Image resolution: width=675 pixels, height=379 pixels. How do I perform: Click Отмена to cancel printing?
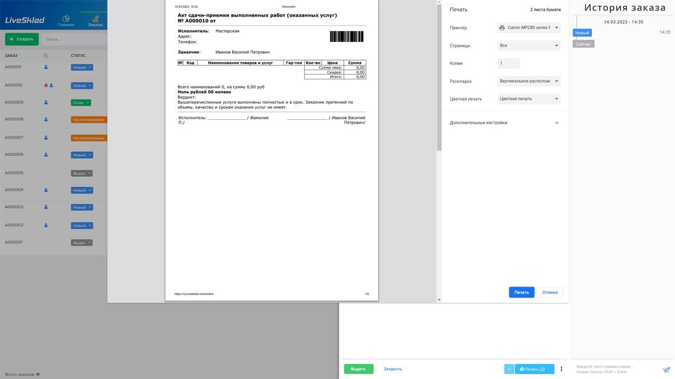(x=550, y=292)
